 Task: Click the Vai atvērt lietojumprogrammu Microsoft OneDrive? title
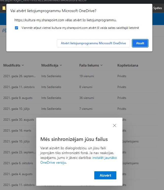[x=53, y=11]
